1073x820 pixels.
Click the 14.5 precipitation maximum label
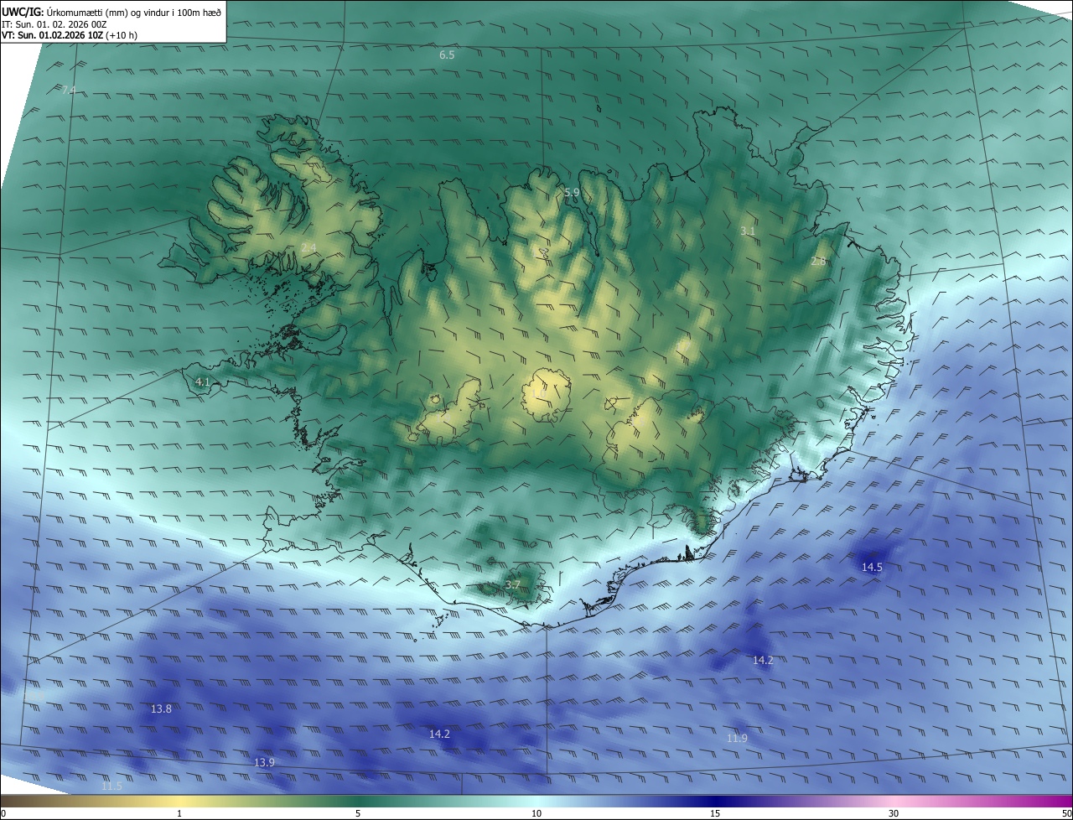(x=872, y=568)
